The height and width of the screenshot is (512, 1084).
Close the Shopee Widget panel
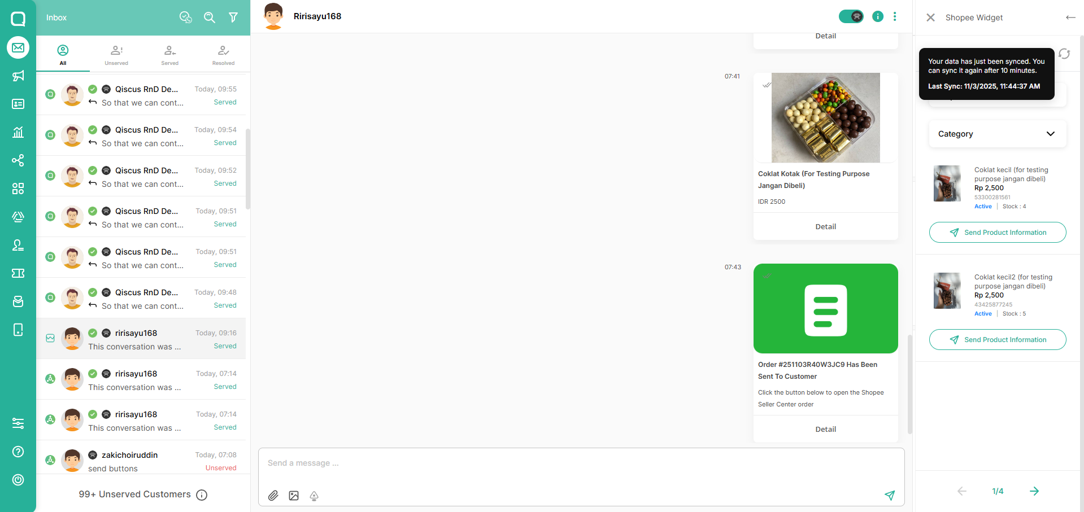pos(931,17)
